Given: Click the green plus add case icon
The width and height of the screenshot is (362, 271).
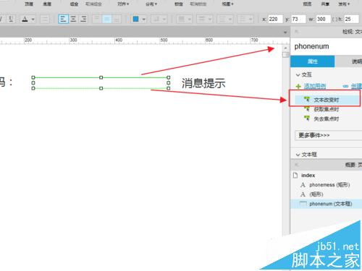Looking at the screenshot, I should 298,86.
